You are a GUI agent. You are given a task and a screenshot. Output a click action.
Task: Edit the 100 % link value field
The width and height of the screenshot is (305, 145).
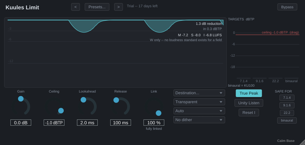[x=154, y=123]
